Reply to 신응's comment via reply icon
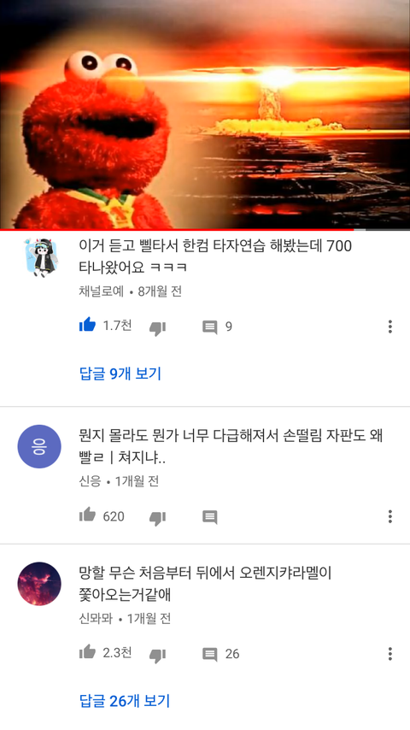The image size is (410, 730). pos(210,517)
